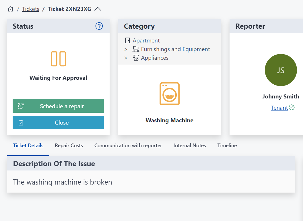Image resolution: width=303 pixels, height=221 pixels.
Task: Click the orange pause status icon
Action: click(58, 59)
